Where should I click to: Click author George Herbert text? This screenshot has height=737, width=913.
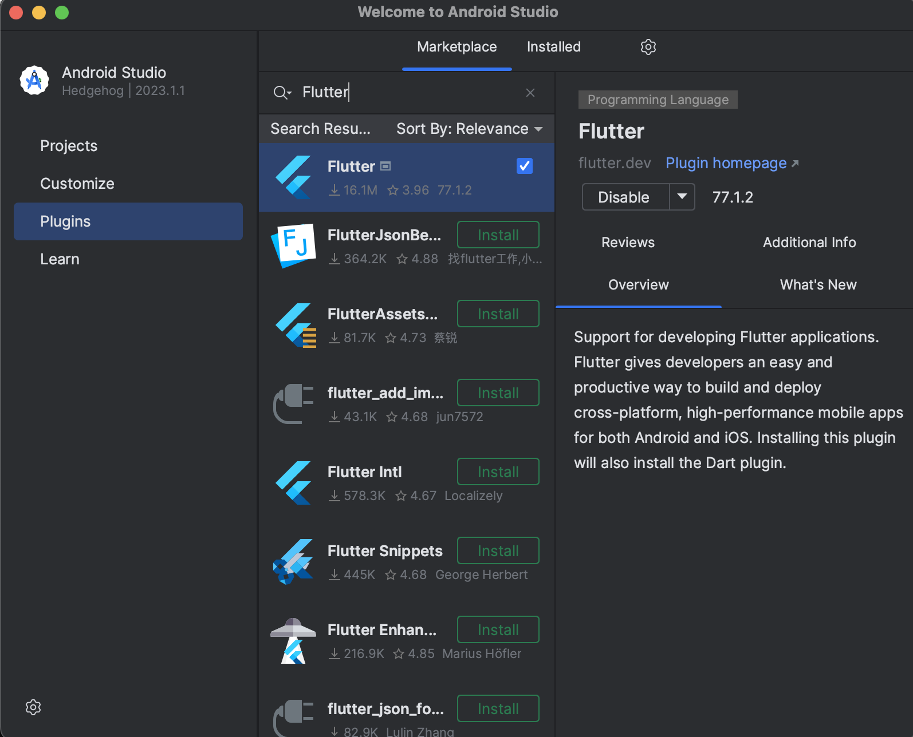(x=481, y=574)
